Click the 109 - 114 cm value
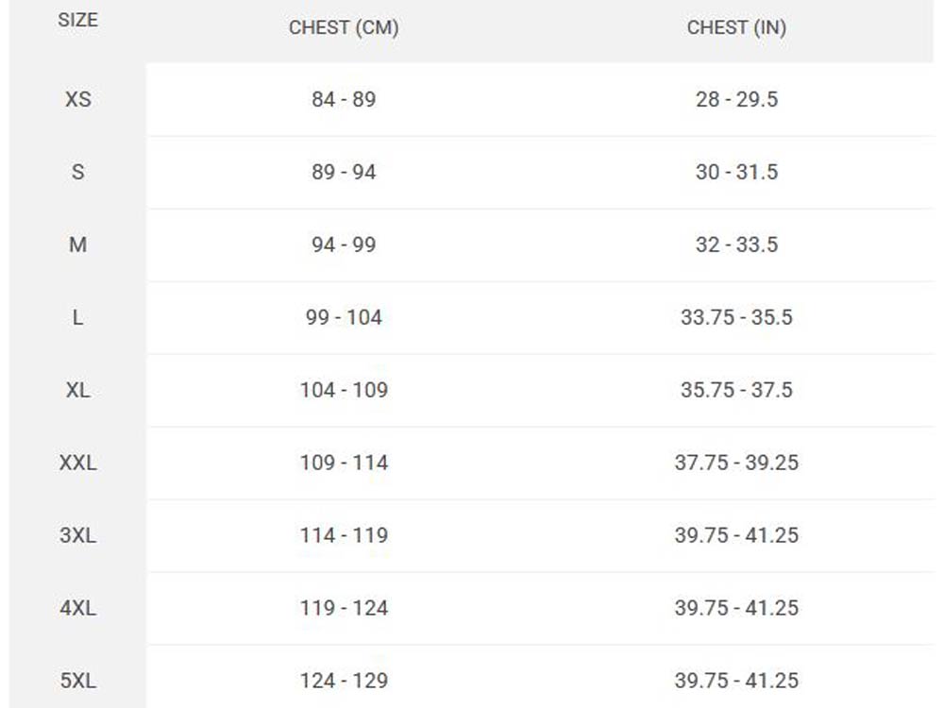944x708 pixels. click(344, 463)
